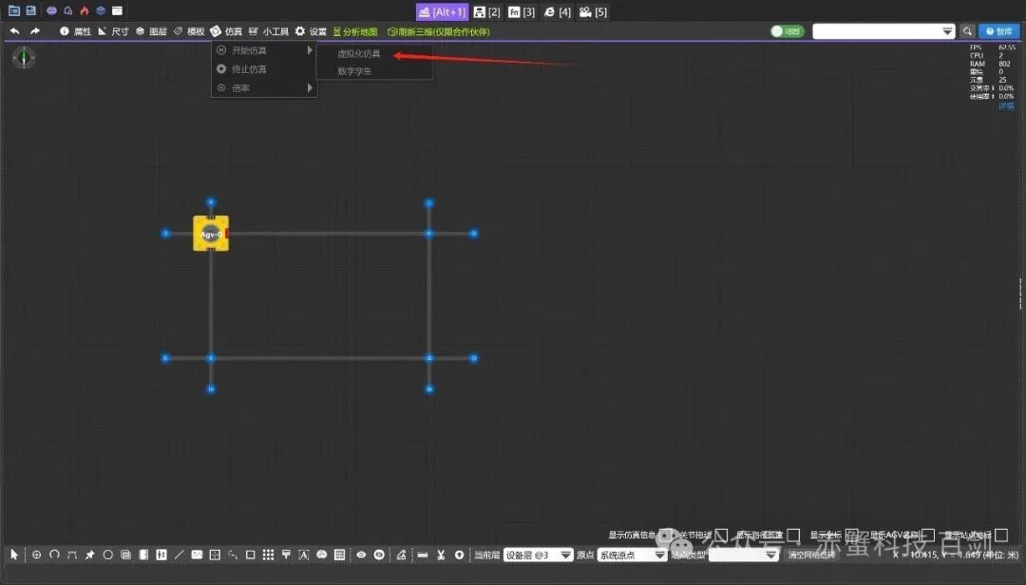Click the 清空网格选择 button

[812, 555]
